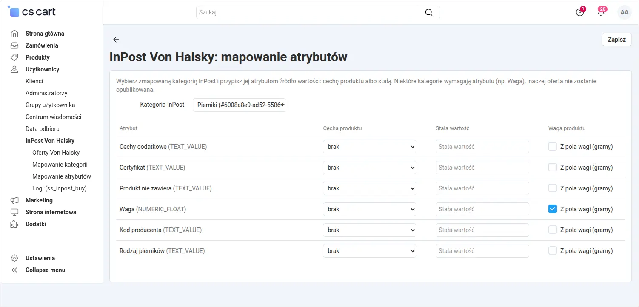Open the help icon with red badge
This screenshot has width=639, height=307.
(580, 12)
